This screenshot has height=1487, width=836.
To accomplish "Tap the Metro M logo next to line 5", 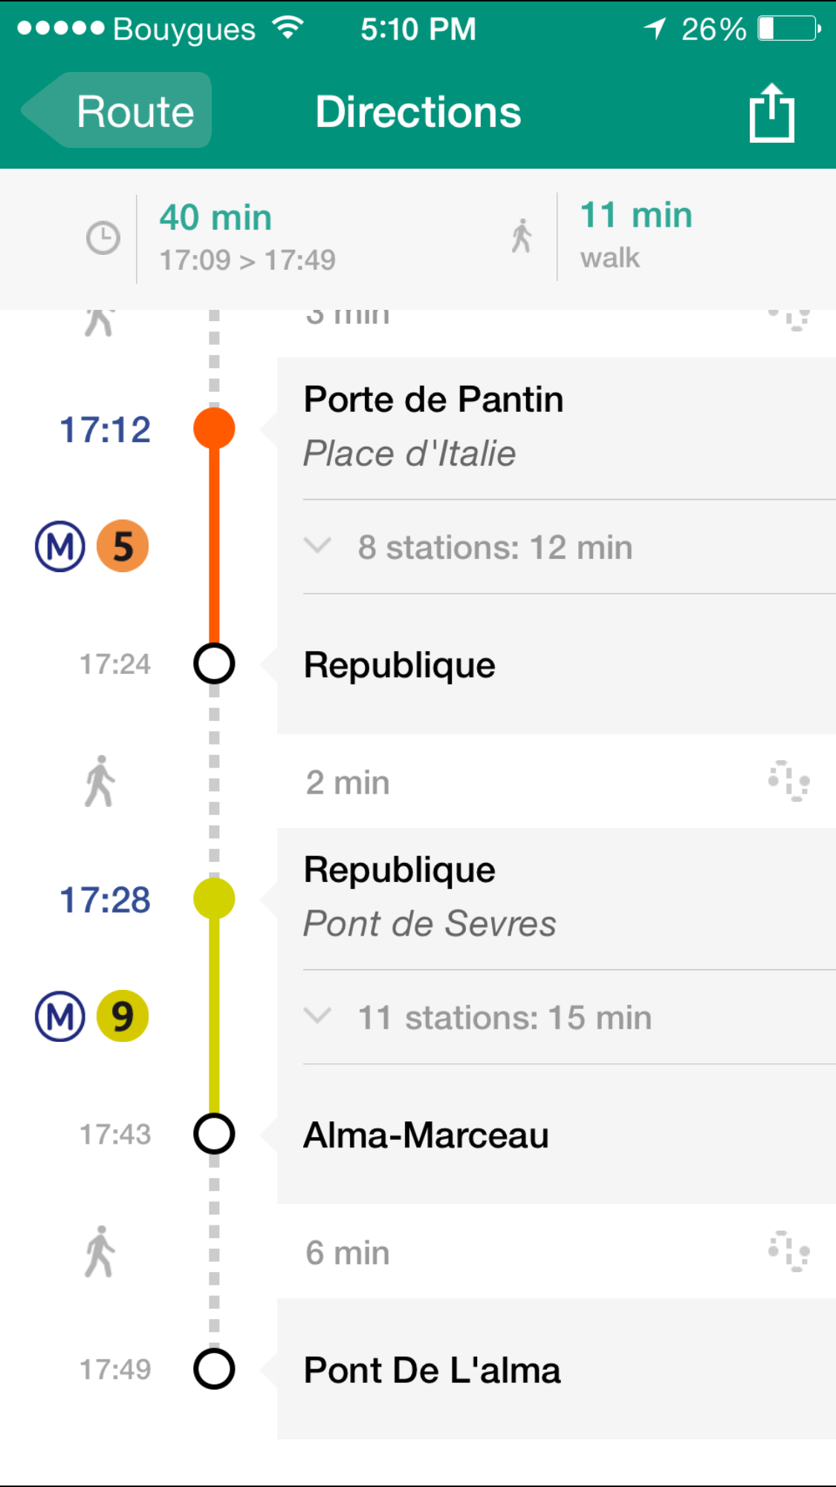I will (60, 546).
